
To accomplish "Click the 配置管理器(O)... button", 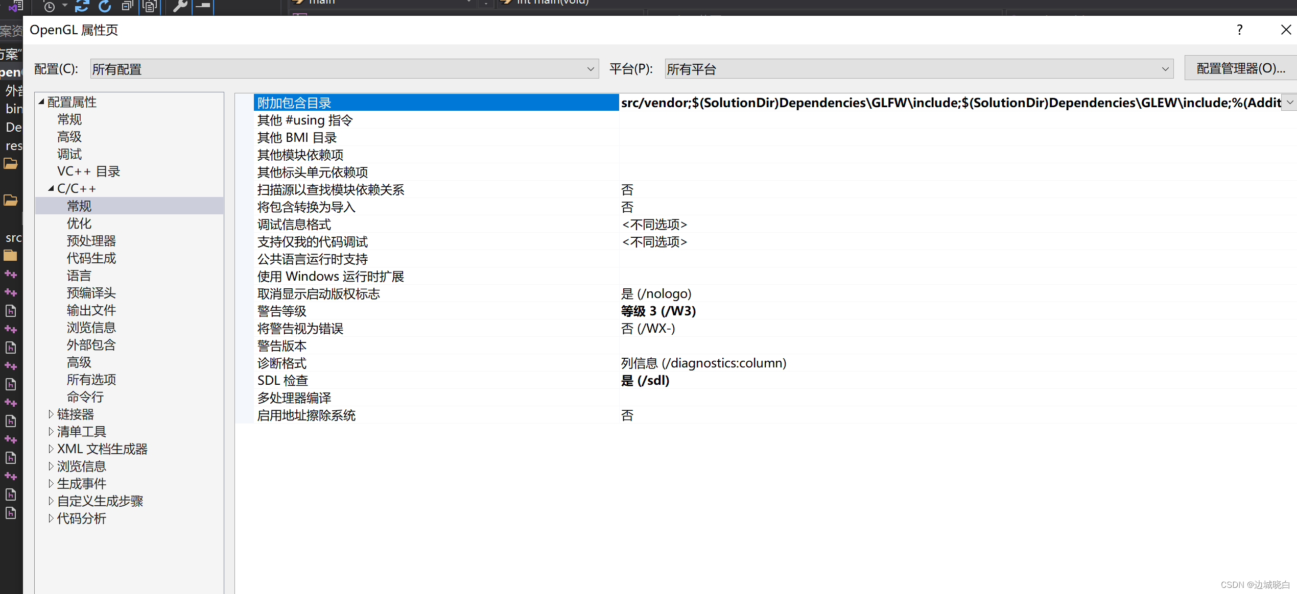I will coord(1240,68).
